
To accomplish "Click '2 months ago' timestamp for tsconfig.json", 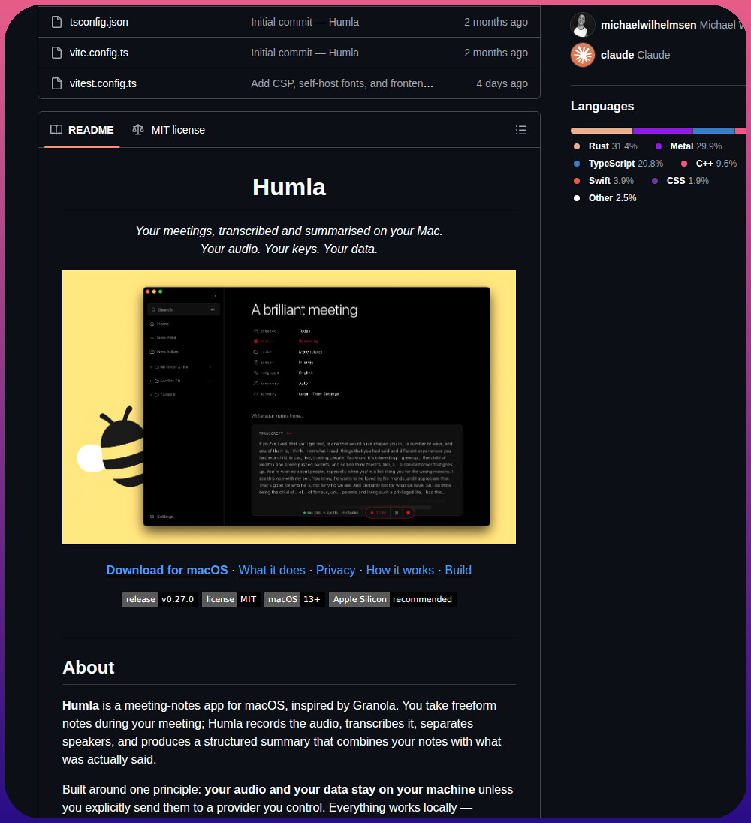I will coord(496,22).
